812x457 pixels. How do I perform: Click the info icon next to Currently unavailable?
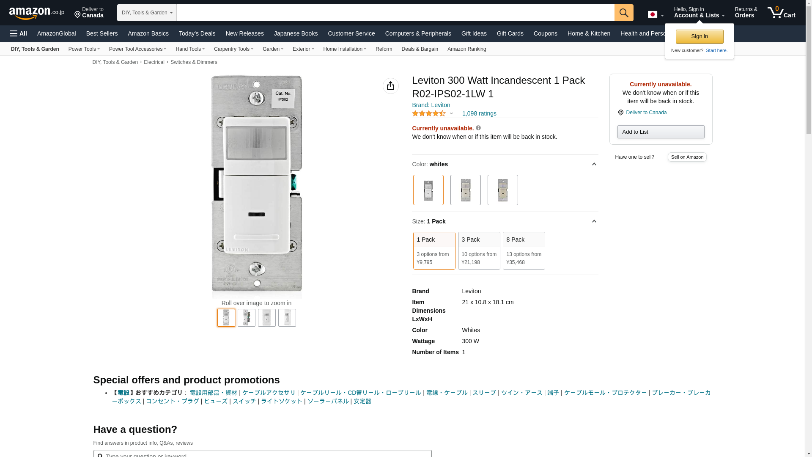478,128
